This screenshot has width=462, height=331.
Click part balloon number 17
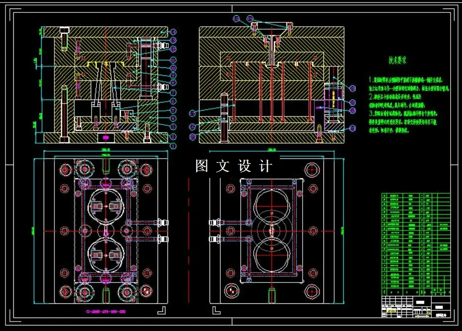[193, 113]
